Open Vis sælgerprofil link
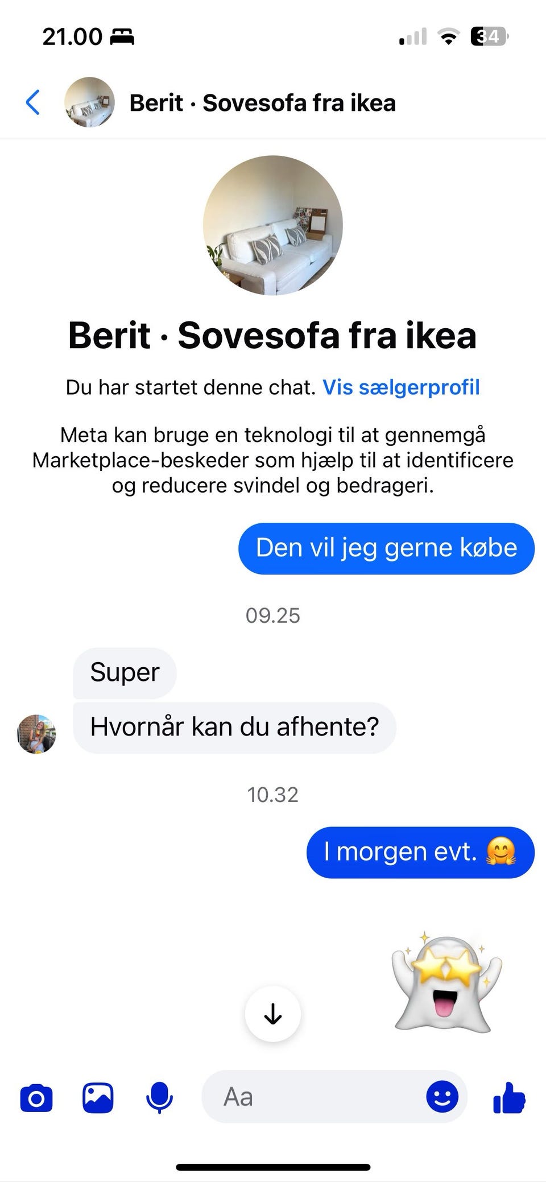The image size is (546, 1182). 401,387
